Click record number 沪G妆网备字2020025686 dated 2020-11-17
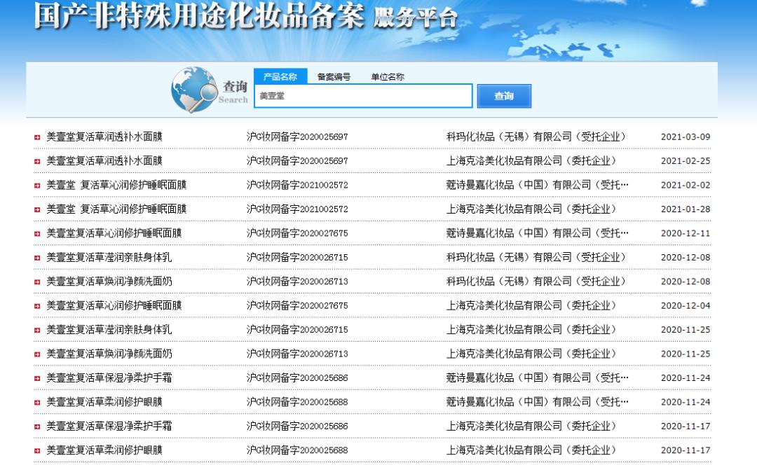 tap(297, 426)
